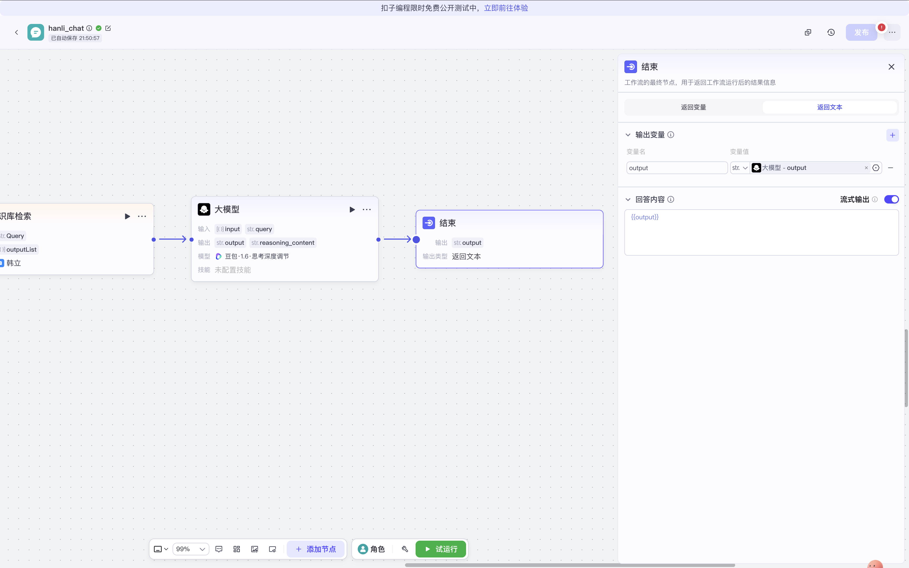This screenshot has width=909, height=568.
Task: Collapse the 回答内容 section
Action: (628, 200)
